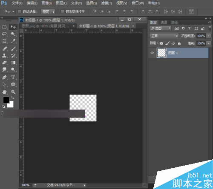The width and height of the screenshot is (213, 189).
Task: Open the 不透明度 opacity dropdown arrow
Action: [x=209, y=36]
